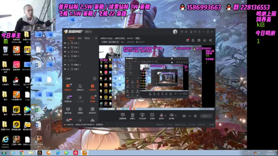
Task: Edit the 三国杀 game category selector
Action: [x=110, y=42]
